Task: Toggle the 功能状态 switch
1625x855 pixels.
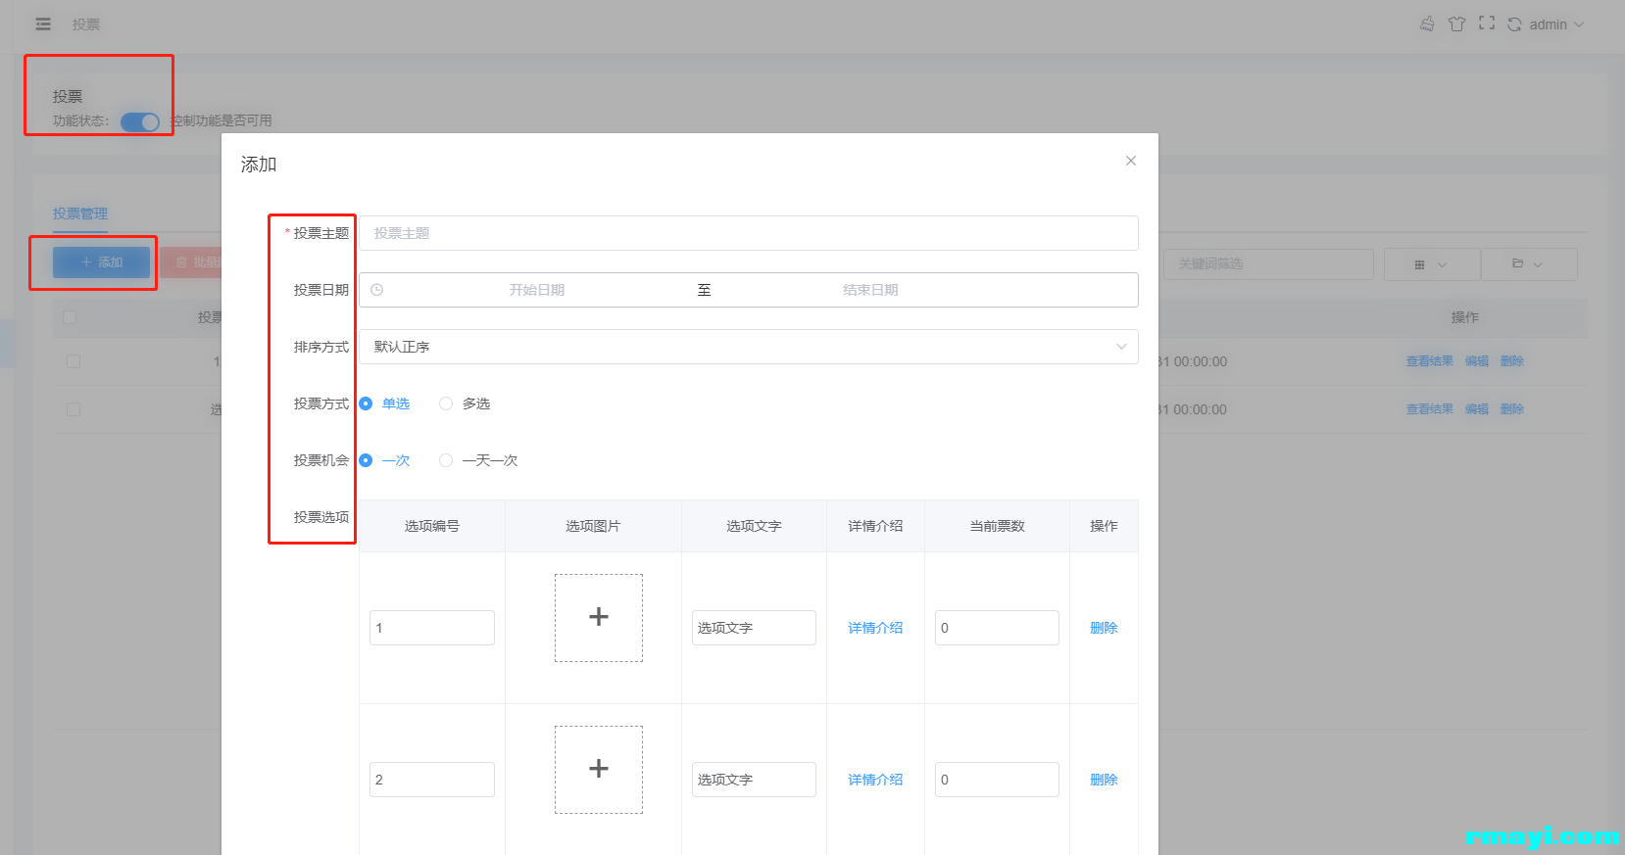Action: (140, 121)
